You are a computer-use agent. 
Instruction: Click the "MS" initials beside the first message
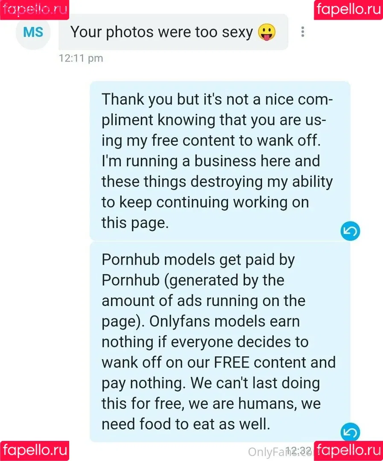[33, 32]
